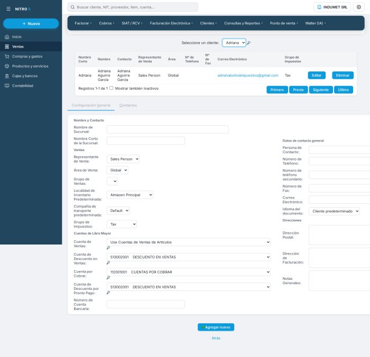Open the SIAT / RCV menu
The height and width of the screenshot is (357, 370).
[x=132, y=23]
